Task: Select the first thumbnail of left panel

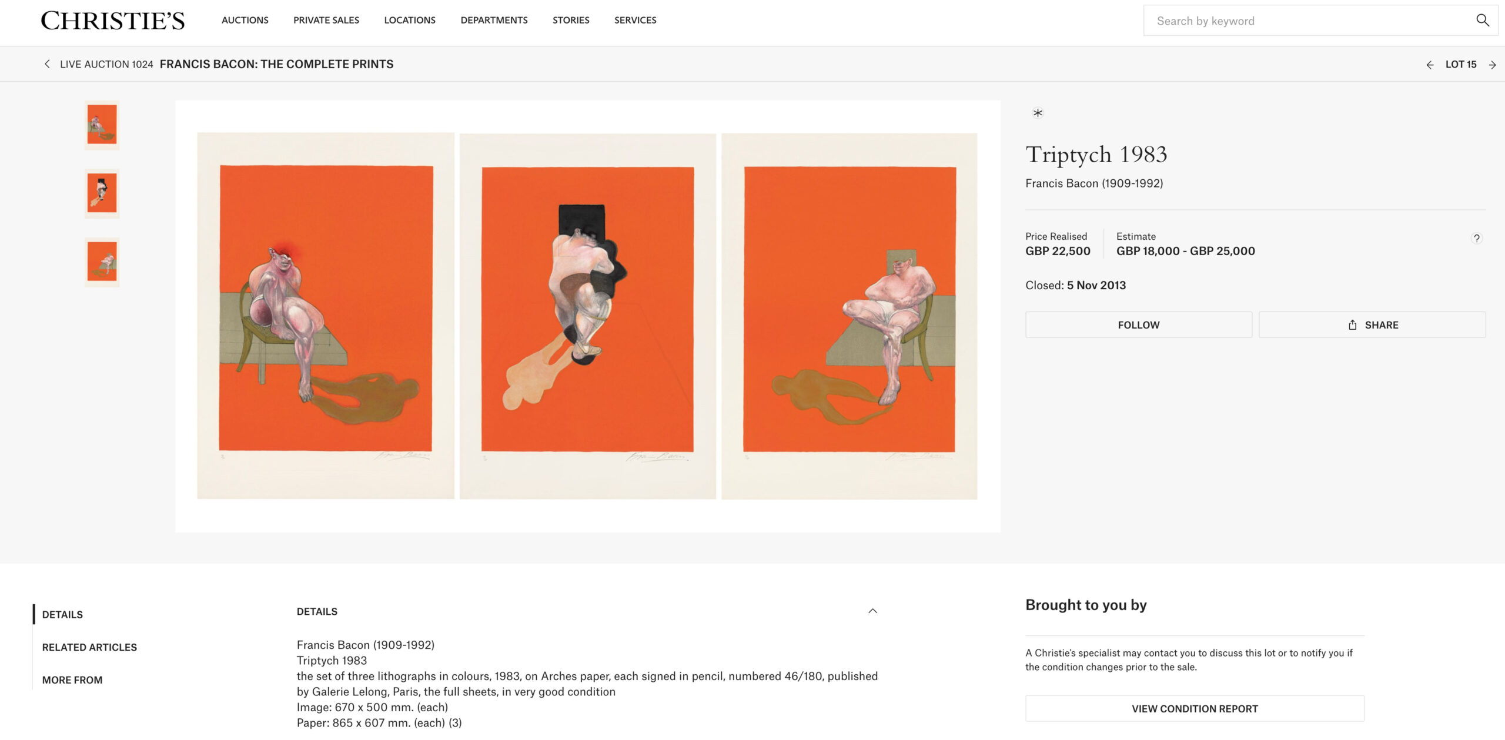Action: [x=102, y=125]
